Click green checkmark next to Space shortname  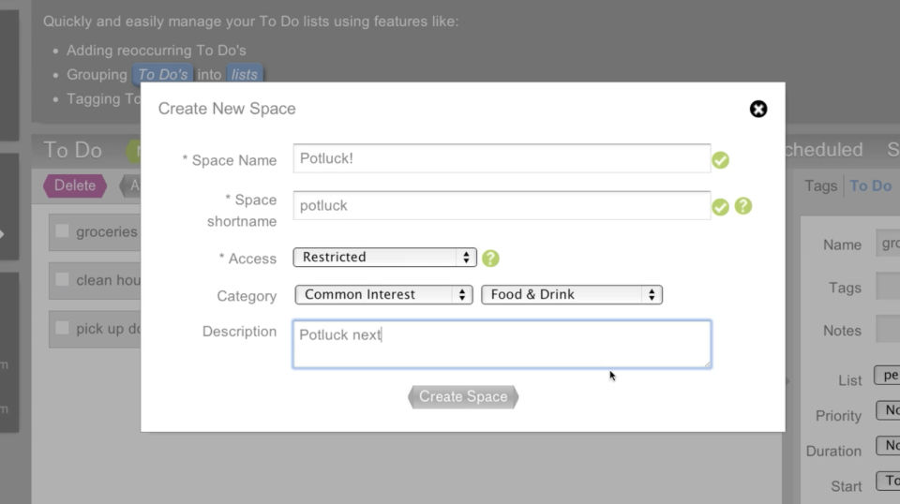coord(720,207)
